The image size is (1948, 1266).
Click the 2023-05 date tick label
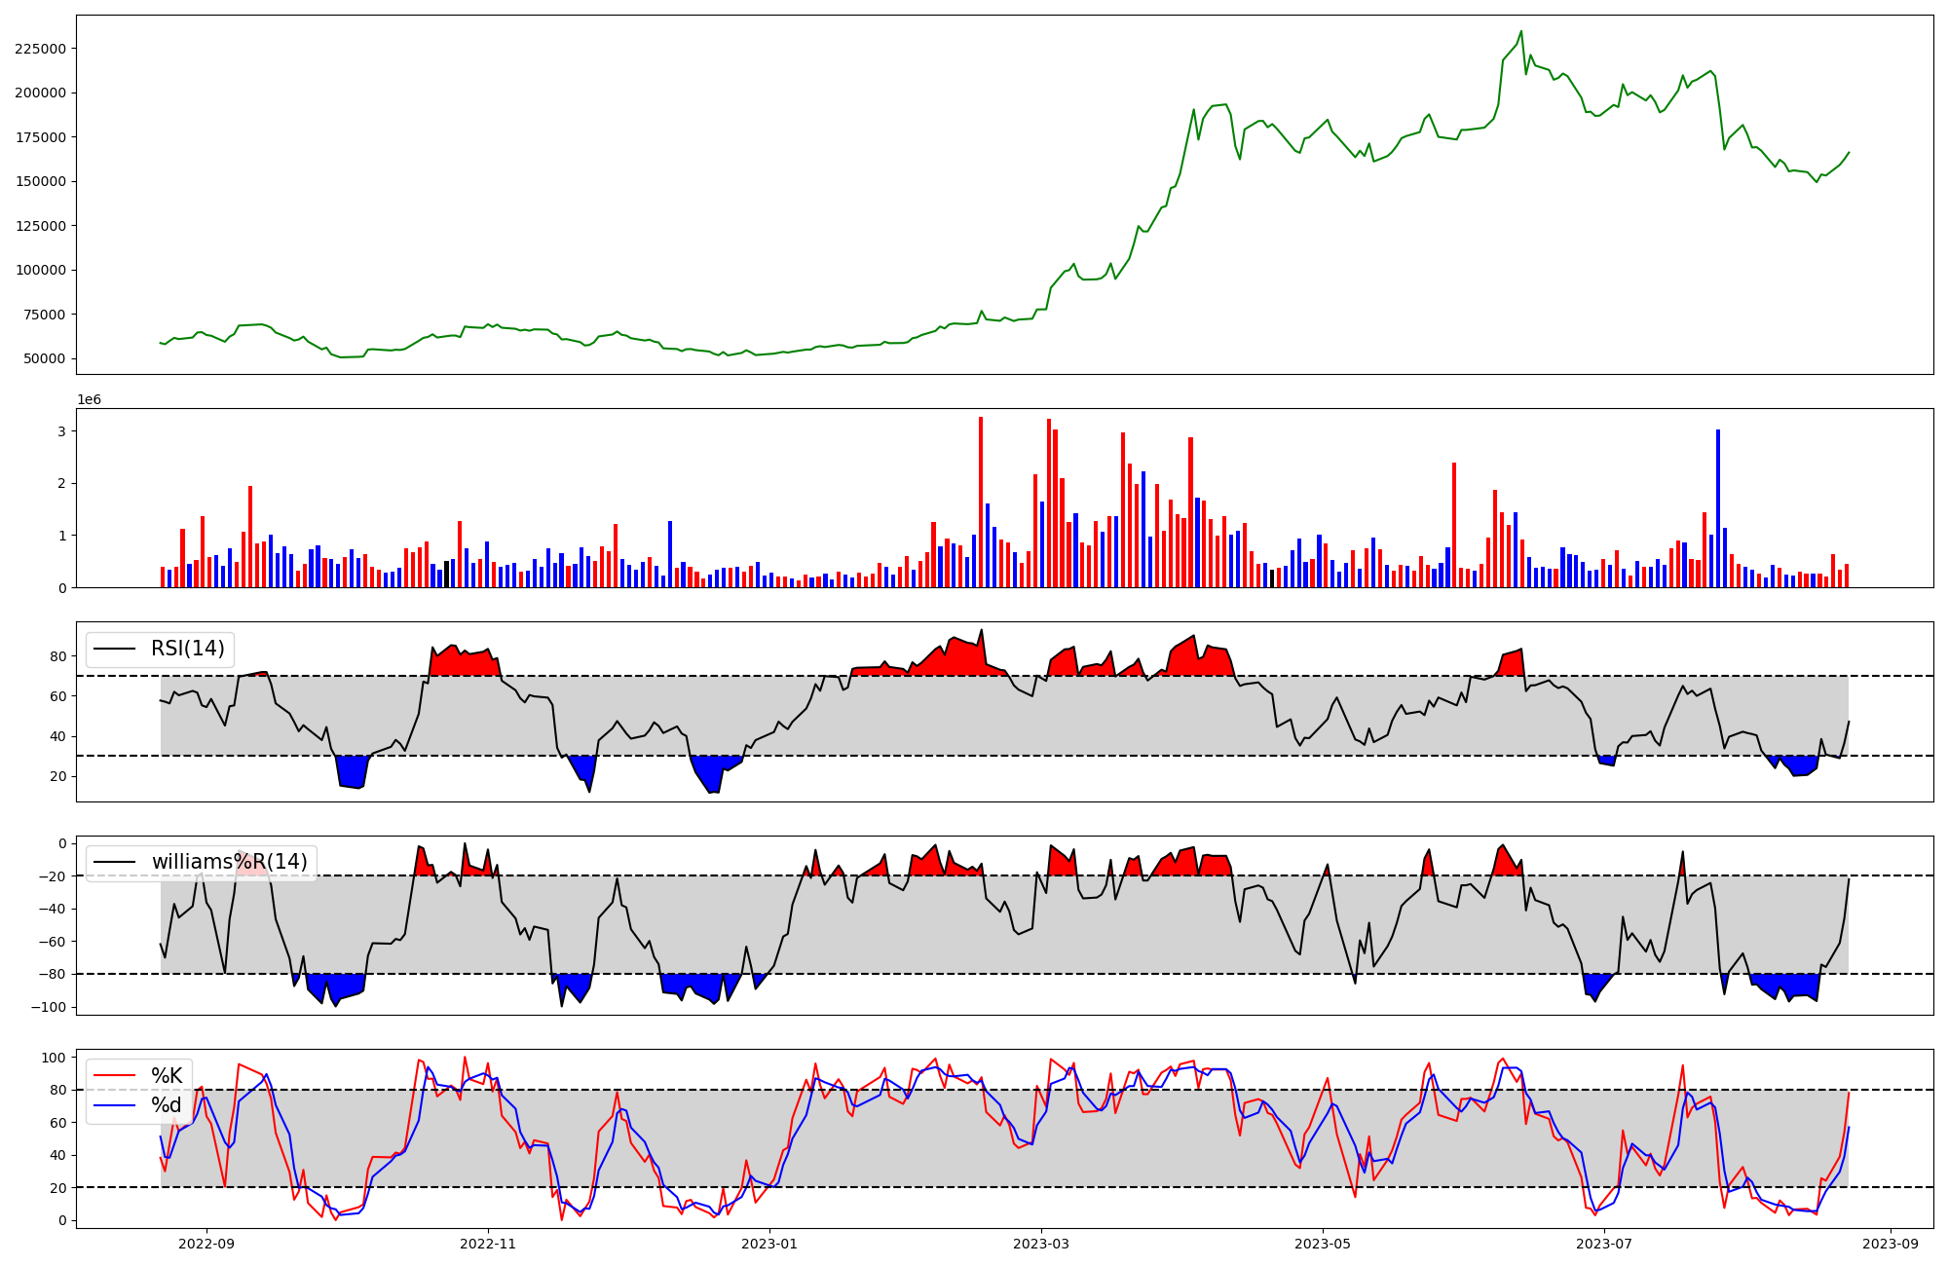(1323, 1244)
